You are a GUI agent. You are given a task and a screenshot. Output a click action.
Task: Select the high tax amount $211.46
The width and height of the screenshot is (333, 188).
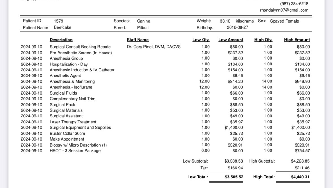302,168
